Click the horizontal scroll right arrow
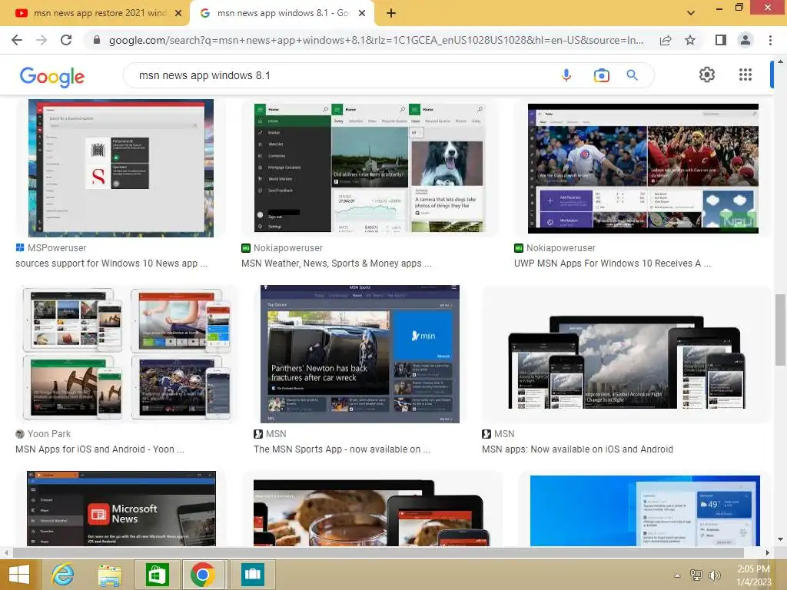The image size is (787, 590). [767, 552]
